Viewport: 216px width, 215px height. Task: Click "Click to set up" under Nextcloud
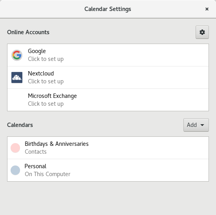pyautogui.click(x=46, y=81)
